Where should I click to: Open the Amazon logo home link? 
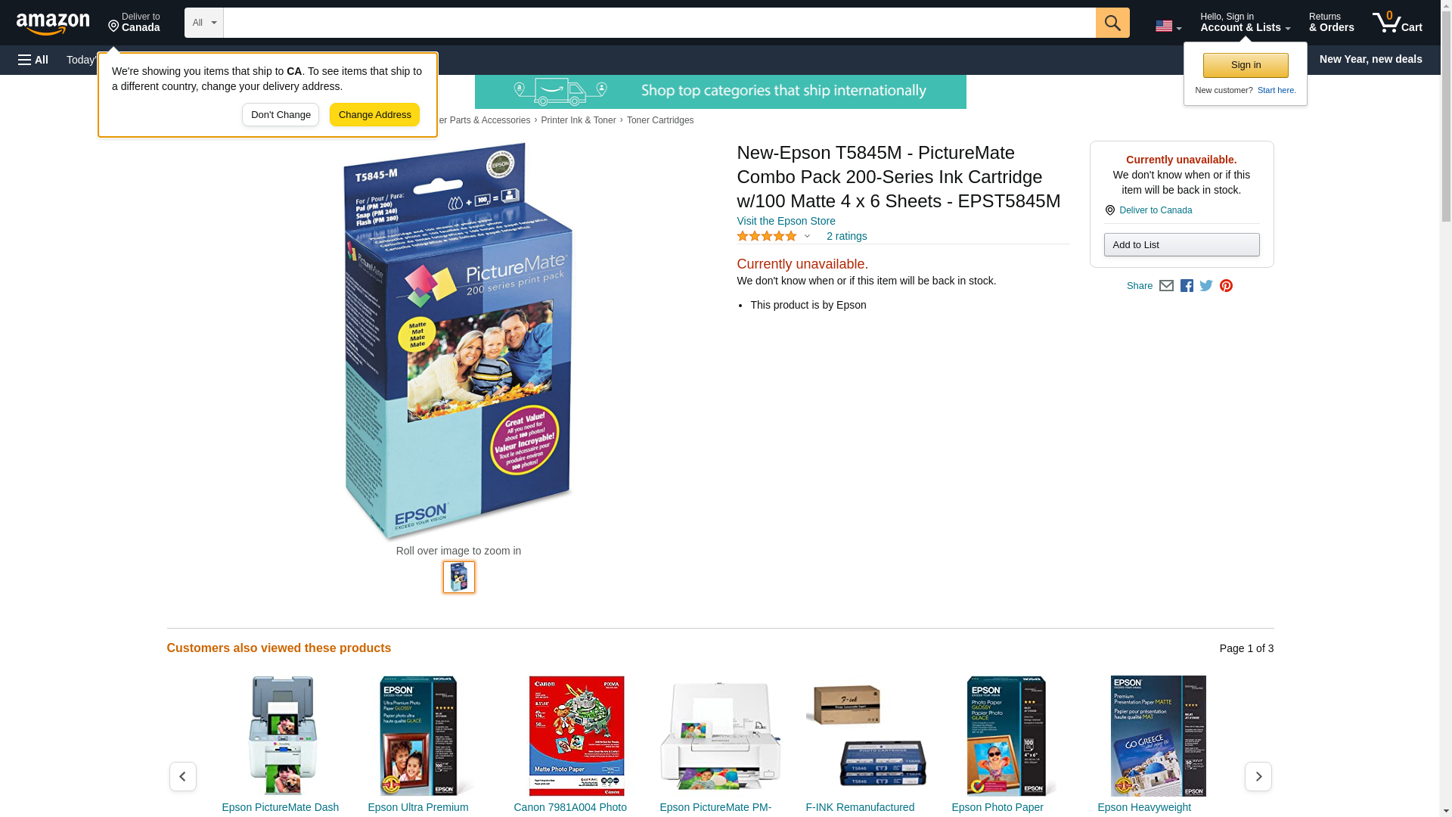click(x=53, y=24)
